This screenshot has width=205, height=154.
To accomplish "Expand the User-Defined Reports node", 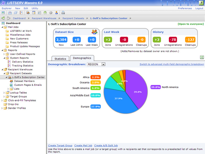I will tap(4, 54).
